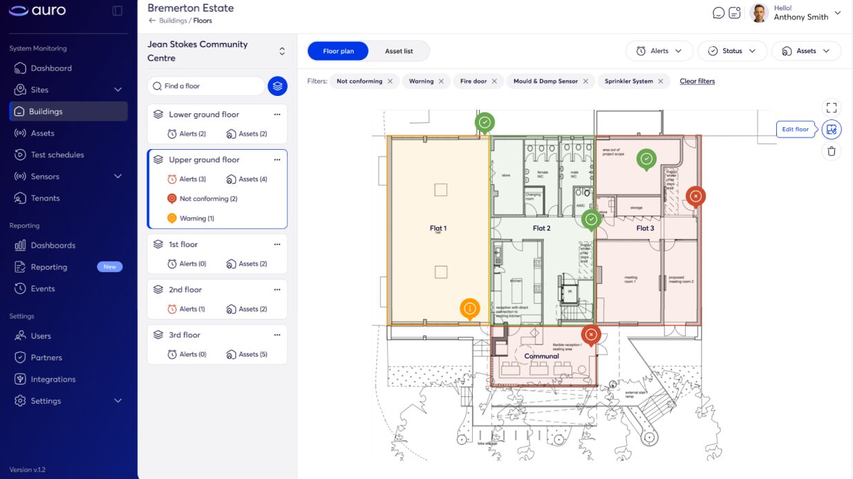Click the orange warning marker on Flat 1
Screen dimensions: 853x479
[470, 309]
